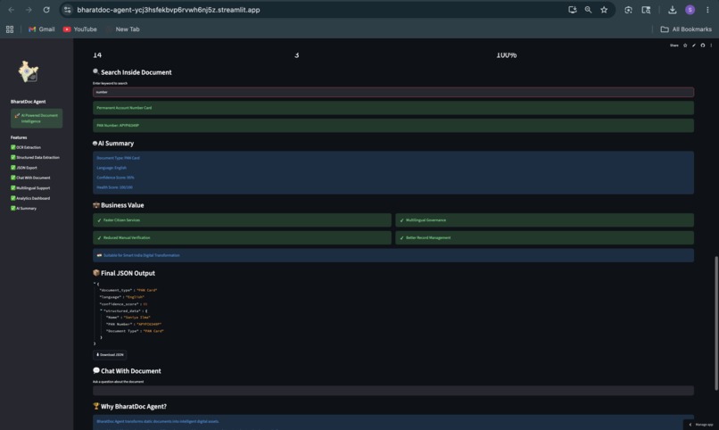Screen dimensions: 719x430
Task: Click Language: English summary line
Action: click(112, 168)
